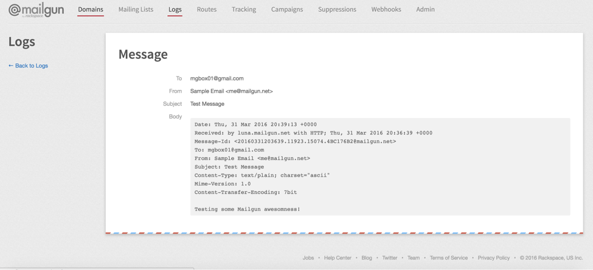Screen dimensions: 593x270
Task: Visit the Blog footer link
Action: click(x=367, y=258)
